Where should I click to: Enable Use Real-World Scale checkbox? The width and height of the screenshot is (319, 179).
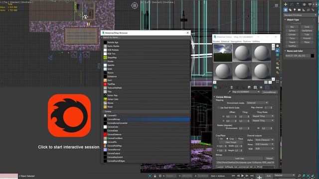click(x=218, y=107)
